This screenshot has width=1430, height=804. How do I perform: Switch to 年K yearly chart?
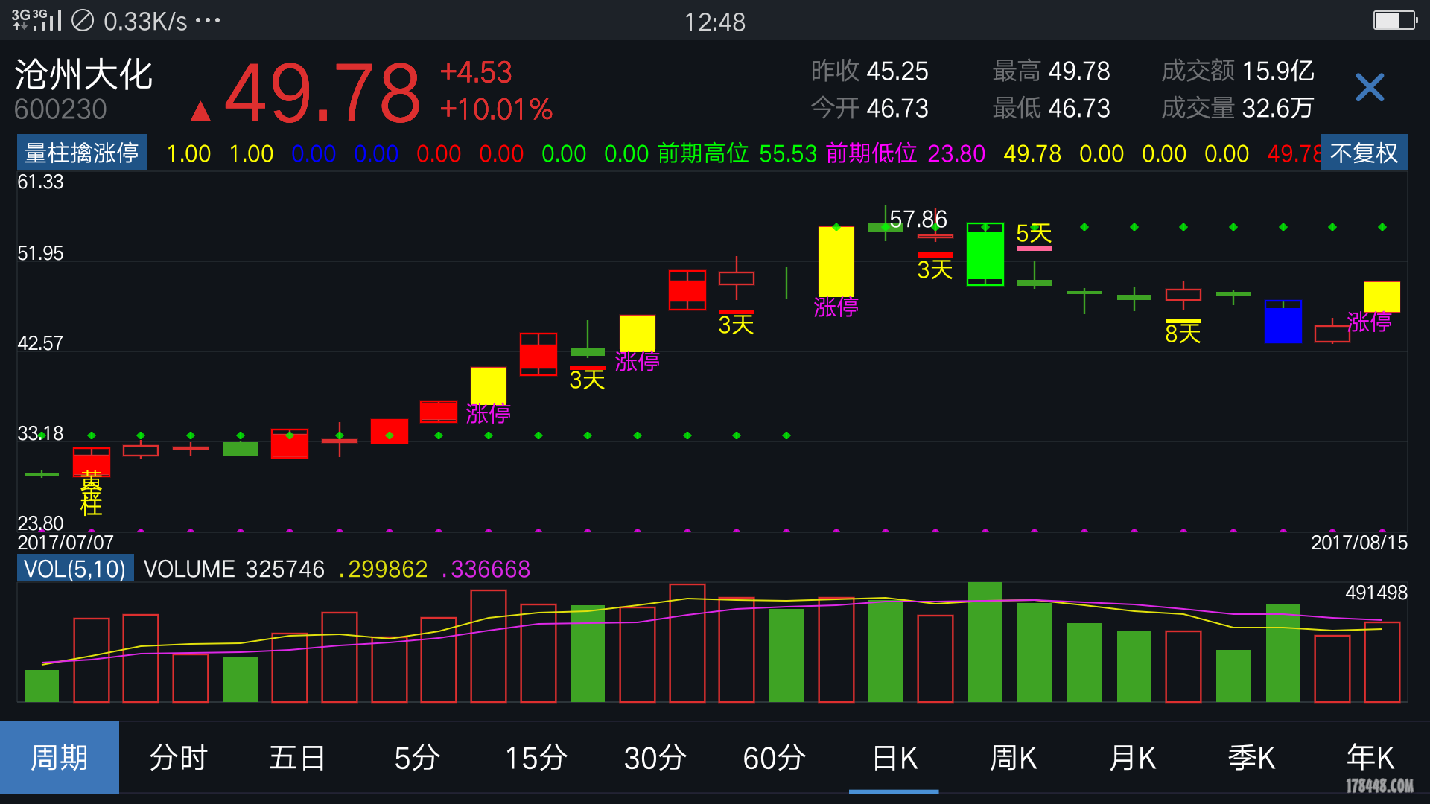coord(1370,757)
